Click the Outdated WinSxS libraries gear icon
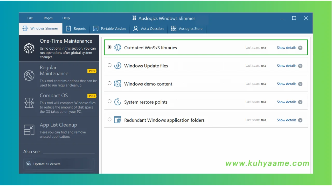This screenshot has height=186, width=332. 118,47
